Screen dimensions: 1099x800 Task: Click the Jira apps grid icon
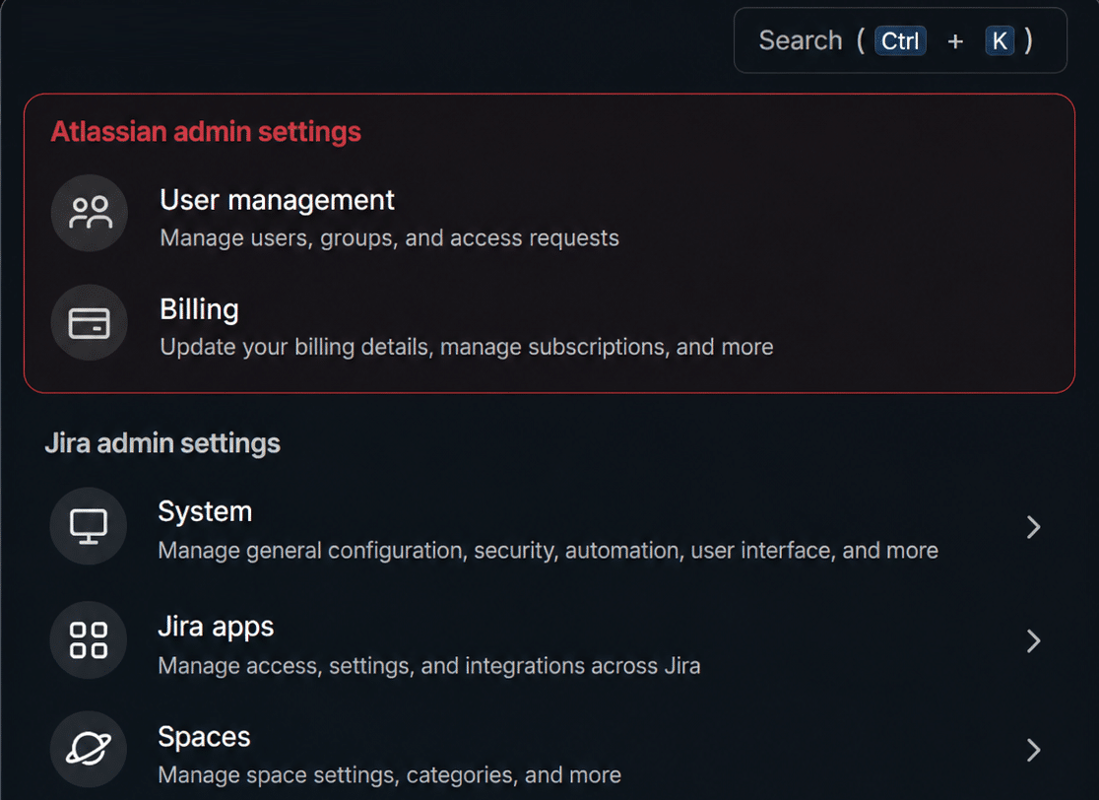coord(89,640)
